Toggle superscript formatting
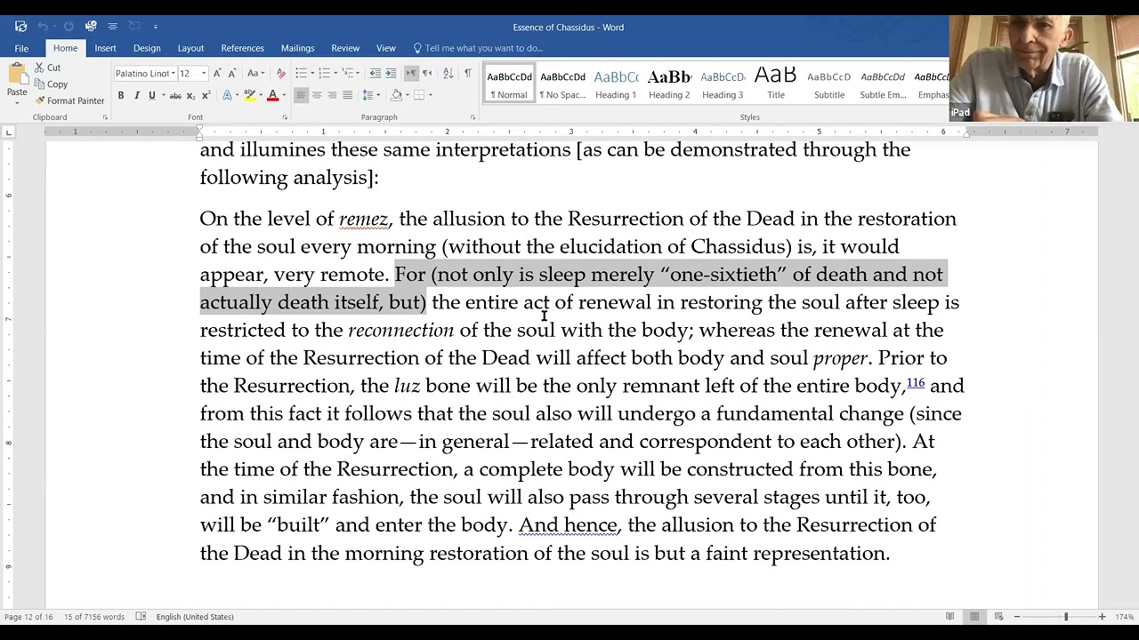The width and height of the screenshot is (1139, 640). tap(206, 95)
